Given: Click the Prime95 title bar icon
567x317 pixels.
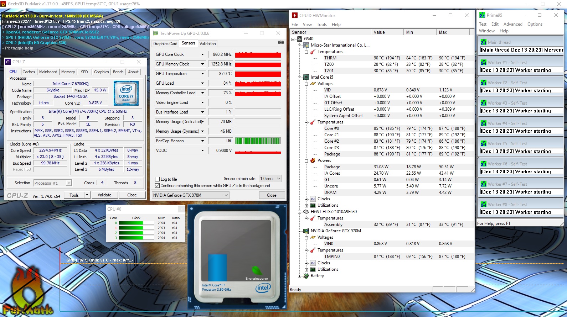Looking at the screenshot, I should coord(482,15).
